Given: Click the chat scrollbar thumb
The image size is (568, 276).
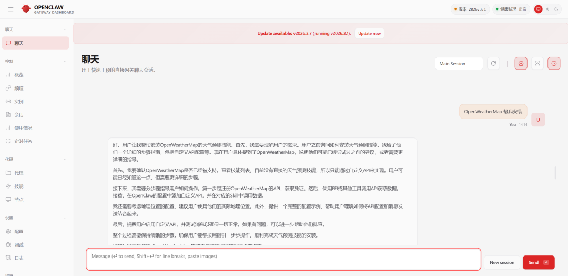Looking at the screenshot, I should [555, 173].
